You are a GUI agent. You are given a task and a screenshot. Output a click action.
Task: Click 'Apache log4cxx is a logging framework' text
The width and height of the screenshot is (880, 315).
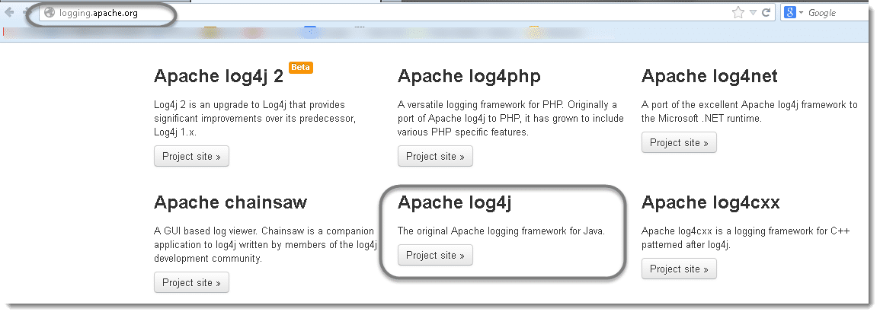pos(747,237)
